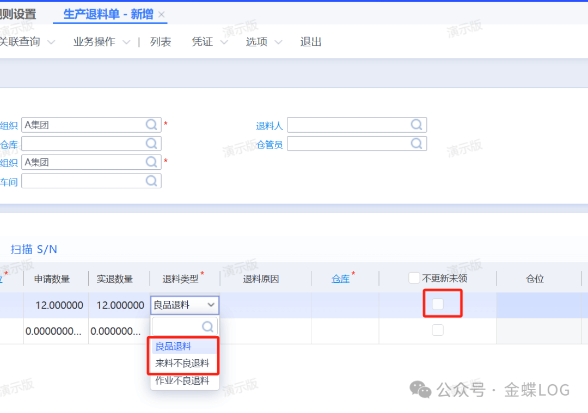Collapse the 良品退料 combo box
The width and height of the screenshot is (588, 413).
(211, 305)
